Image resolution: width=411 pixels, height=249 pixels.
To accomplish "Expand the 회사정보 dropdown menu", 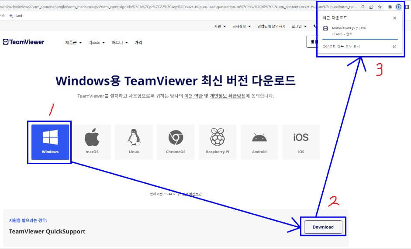I will click(242, 26).
